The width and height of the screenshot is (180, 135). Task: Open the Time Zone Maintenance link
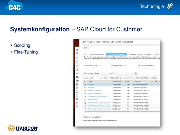95,94
